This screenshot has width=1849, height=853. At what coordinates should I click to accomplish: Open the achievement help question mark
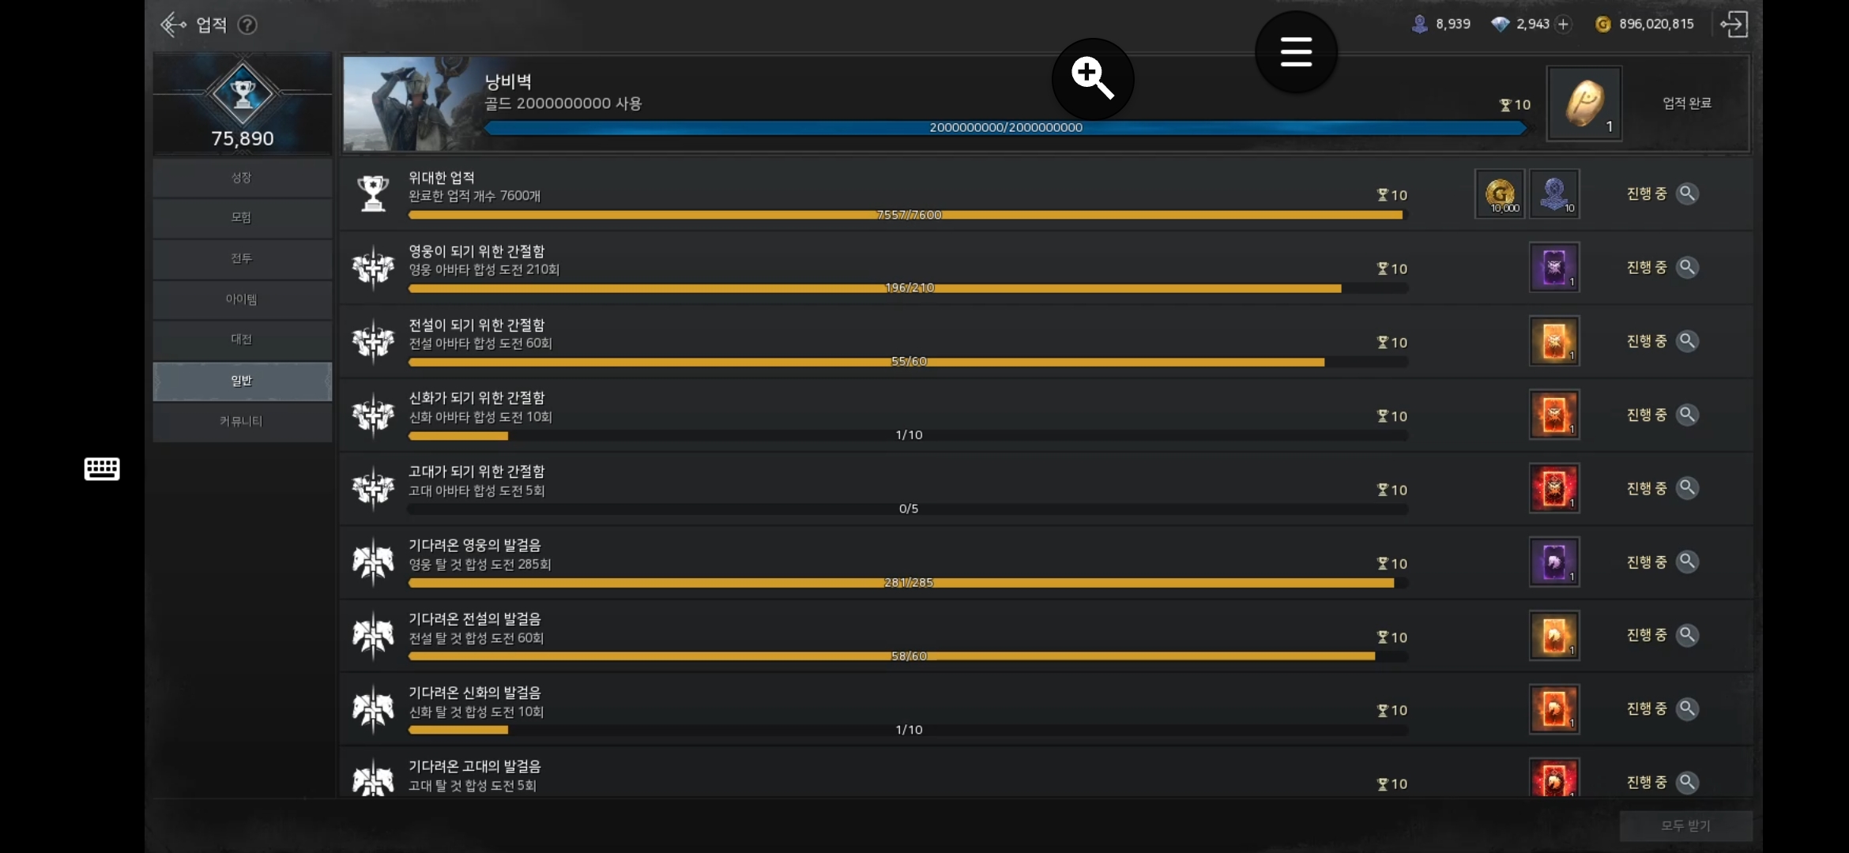[x=247, y=25]
